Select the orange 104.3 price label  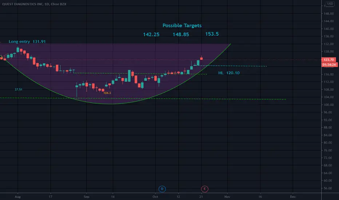pos(107,93)
